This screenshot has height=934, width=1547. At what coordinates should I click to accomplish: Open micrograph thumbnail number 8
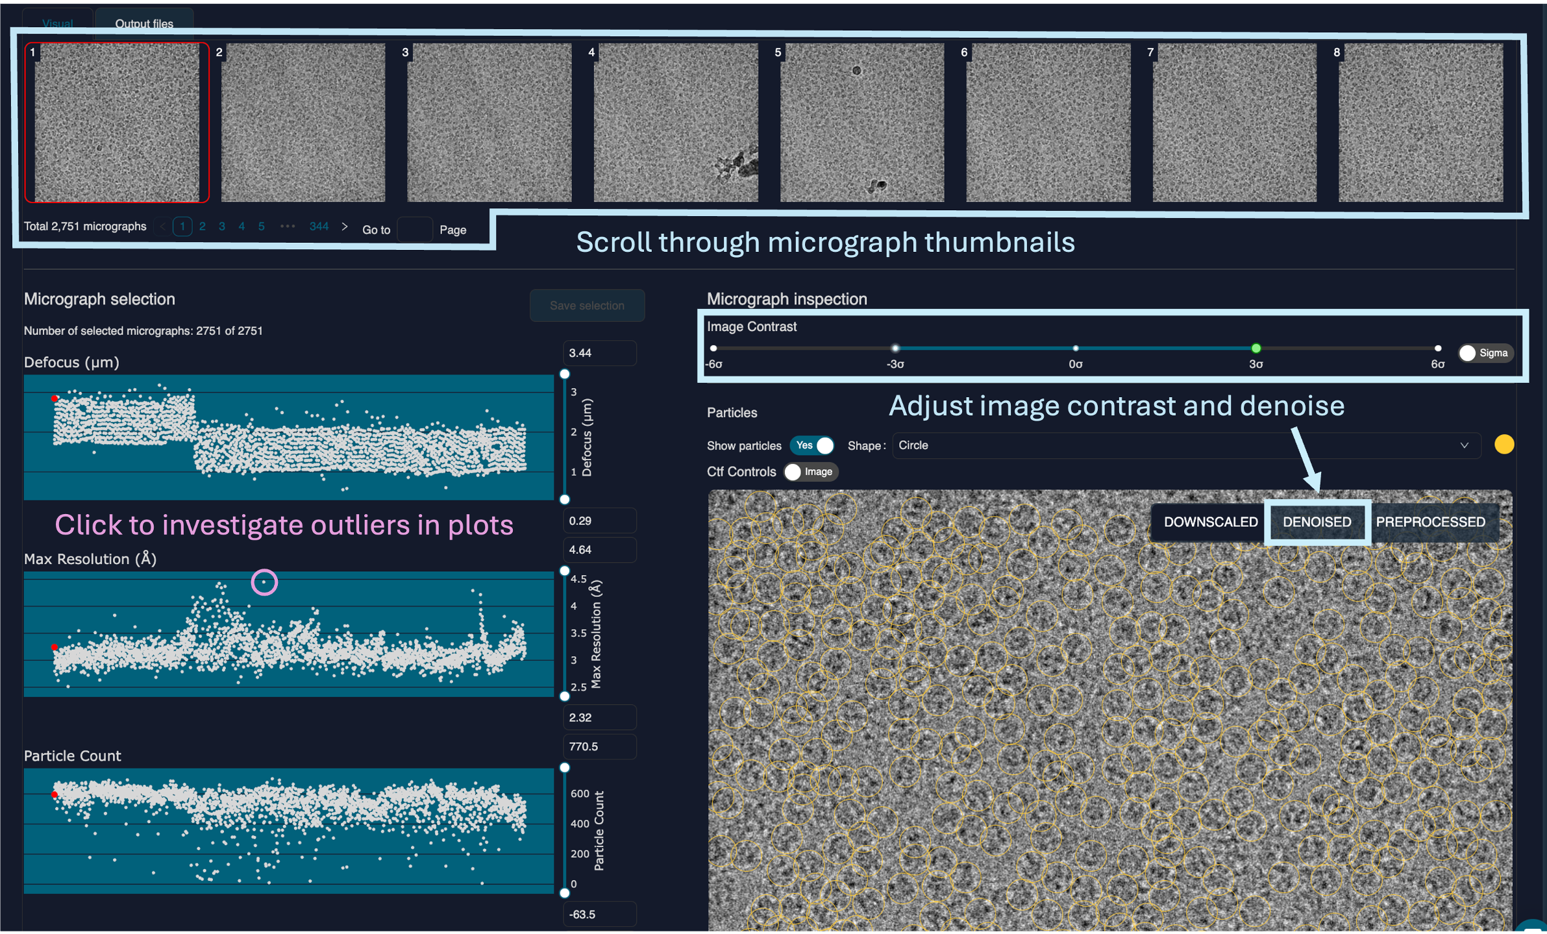pos(1420,123)
